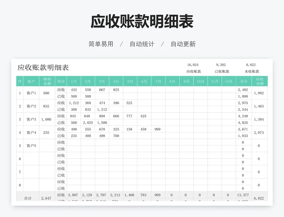This screenshot has width=284, height=217.
Task: Select the summary label 应收账款
Action: [x=193, y=72]
